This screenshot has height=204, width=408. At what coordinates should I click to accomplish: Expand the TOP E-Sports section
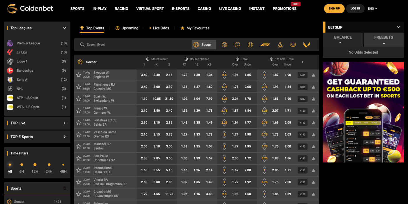coord(65,137)
